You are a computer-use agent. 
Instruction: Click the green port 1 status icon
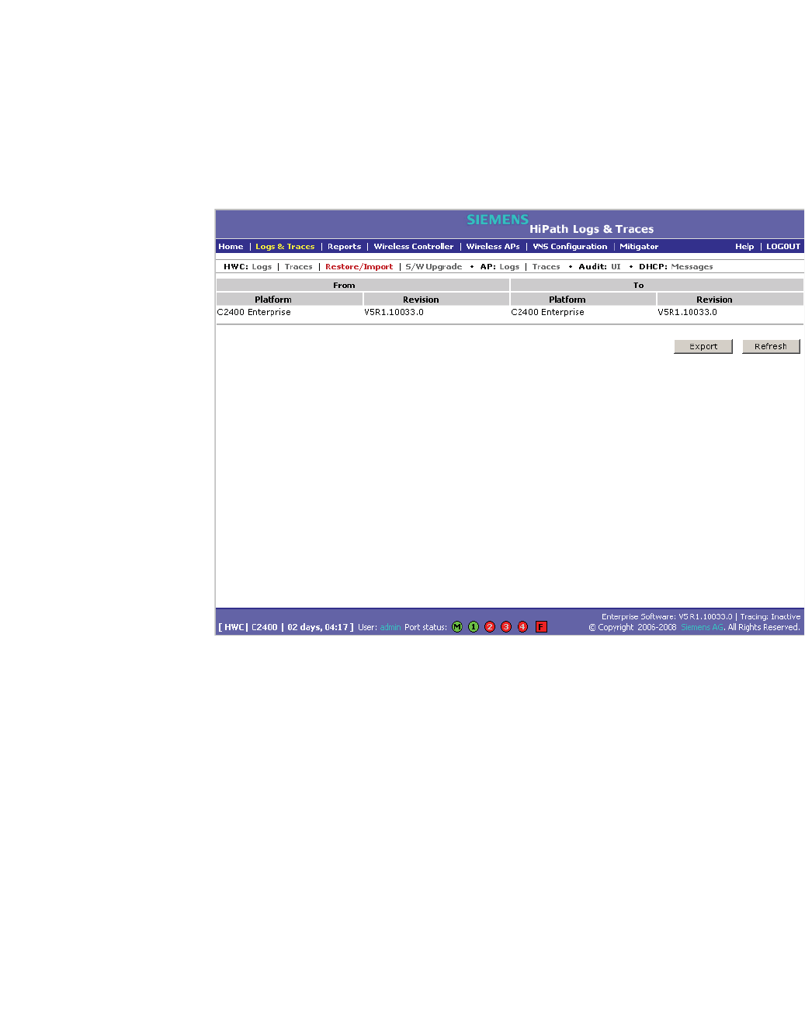[474, 627]
